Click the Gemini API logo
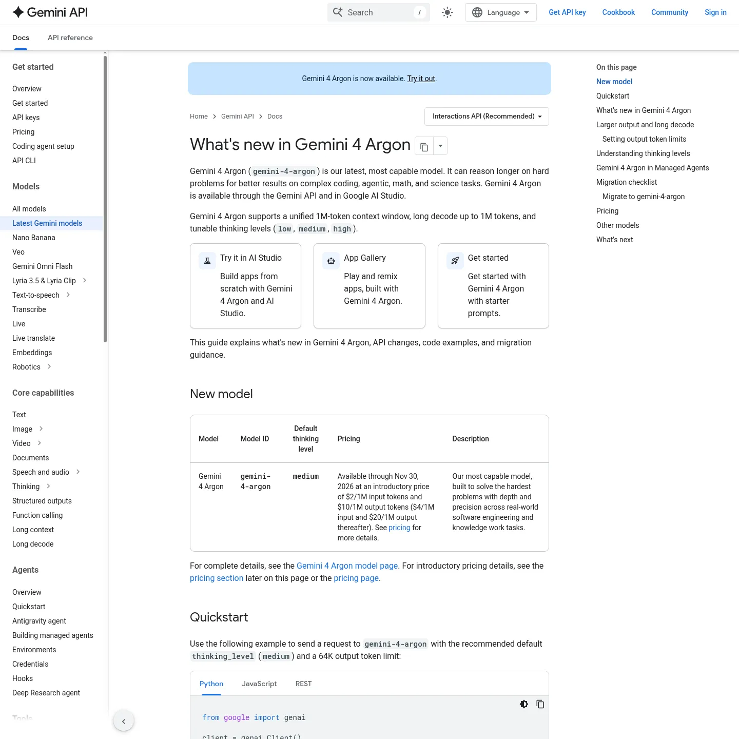The height and width of the screenshot is (739, 739). (x=50, y=12)
